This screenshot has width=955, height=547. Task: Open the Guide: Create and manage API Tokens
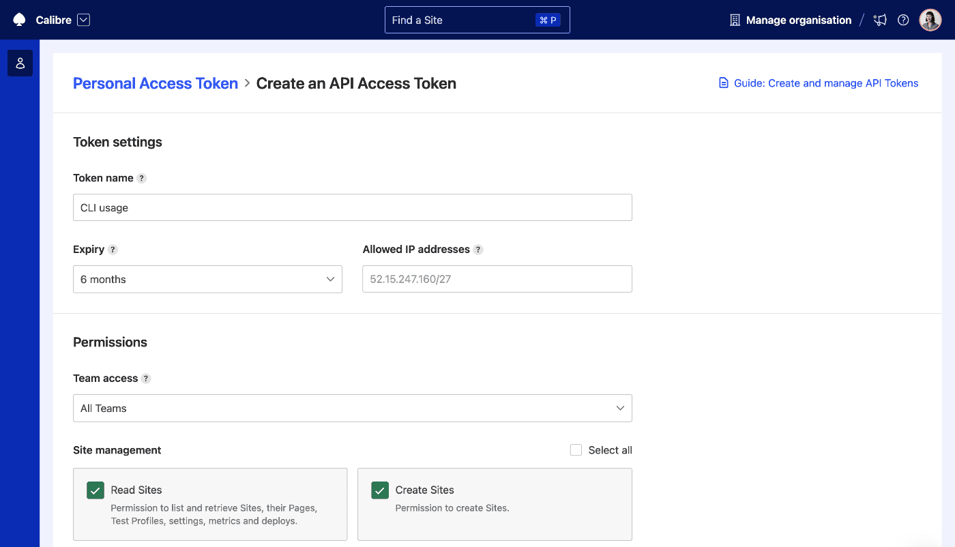point(827,83)
